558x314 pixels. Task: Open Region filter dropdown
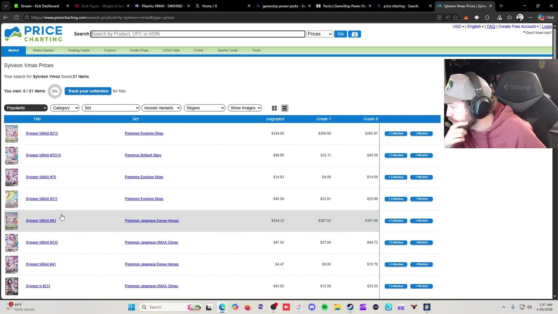204,108
